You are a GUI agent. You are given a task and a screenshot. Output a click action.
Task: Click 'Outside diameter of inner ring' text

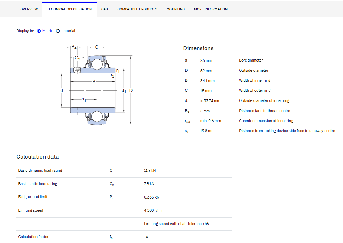pos(264,100)
